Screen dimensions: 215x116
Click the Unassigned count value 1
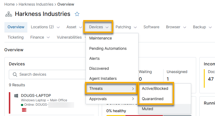[168, 79]
